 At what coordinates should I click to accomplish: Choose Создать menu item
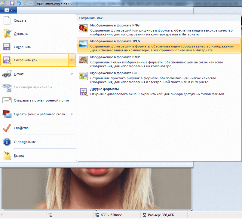point(38,20)
